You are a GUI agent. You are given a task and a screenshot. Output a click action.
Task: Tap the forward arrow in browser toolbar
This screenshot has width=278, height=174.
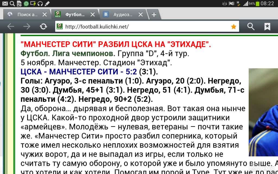27,26
